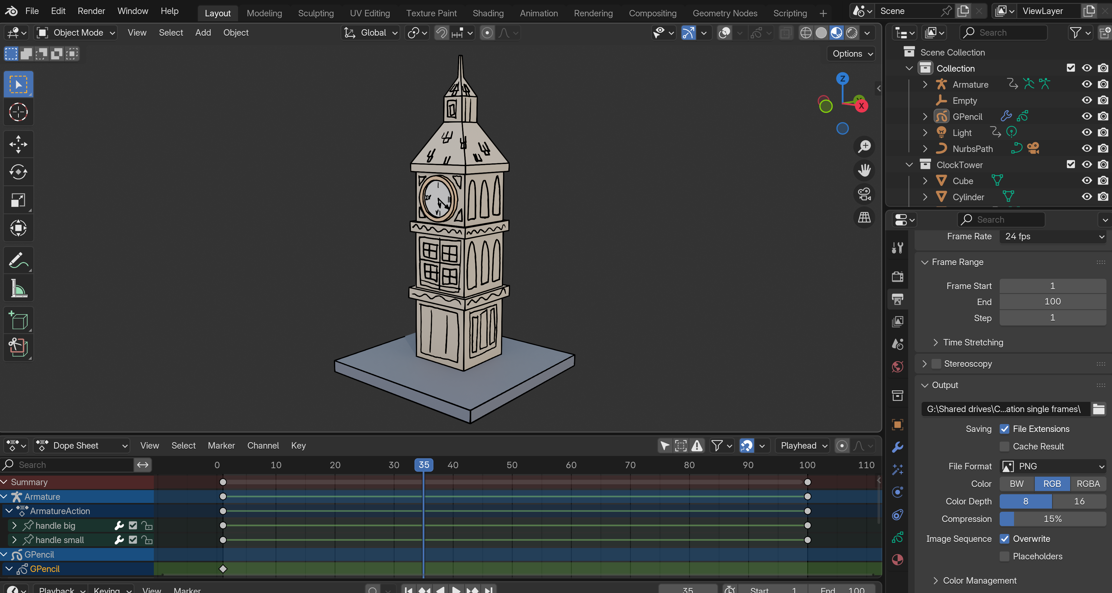This screenshot has height=593, width=1112.
Task: Switch to perspective/orthographic grid view icon
Action: tap(864, 218)
